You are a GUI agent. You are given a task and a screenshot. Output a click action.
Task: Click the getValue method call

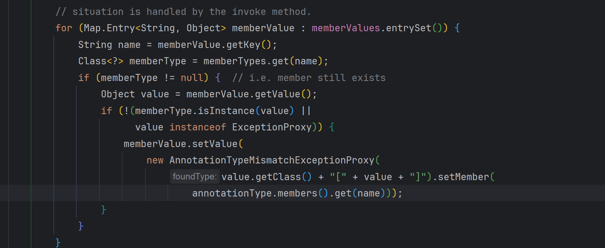pyautogui.click(x=277, y=94)
